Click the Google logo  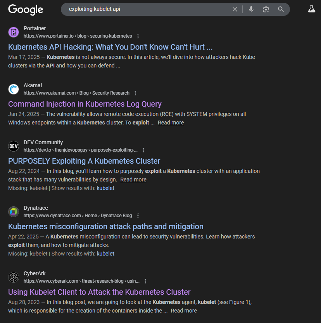pyautogui.click(x=26, y=9)
